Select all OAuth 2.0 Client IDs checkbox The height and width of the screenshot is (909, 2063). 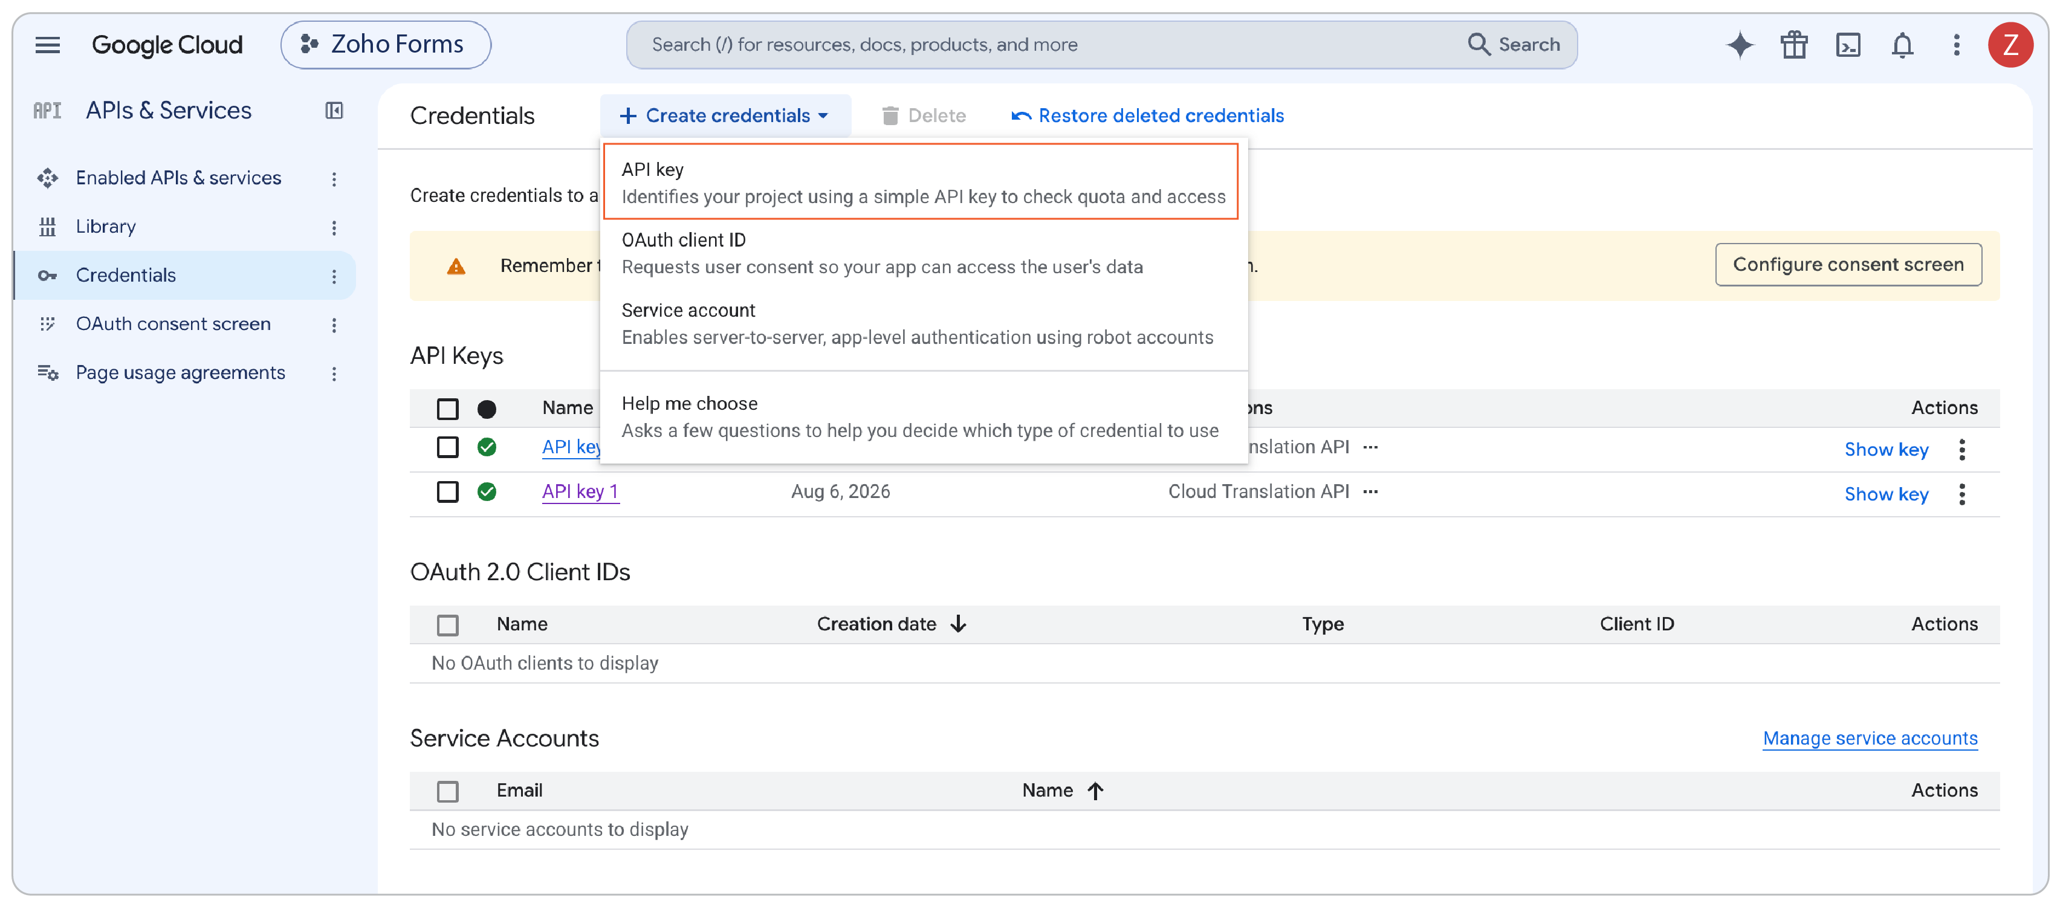click(x=448, y=626)
